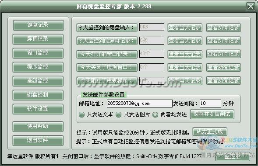View today's opened window records
This screenshot has width=258, height=166.
pos(185,54)
